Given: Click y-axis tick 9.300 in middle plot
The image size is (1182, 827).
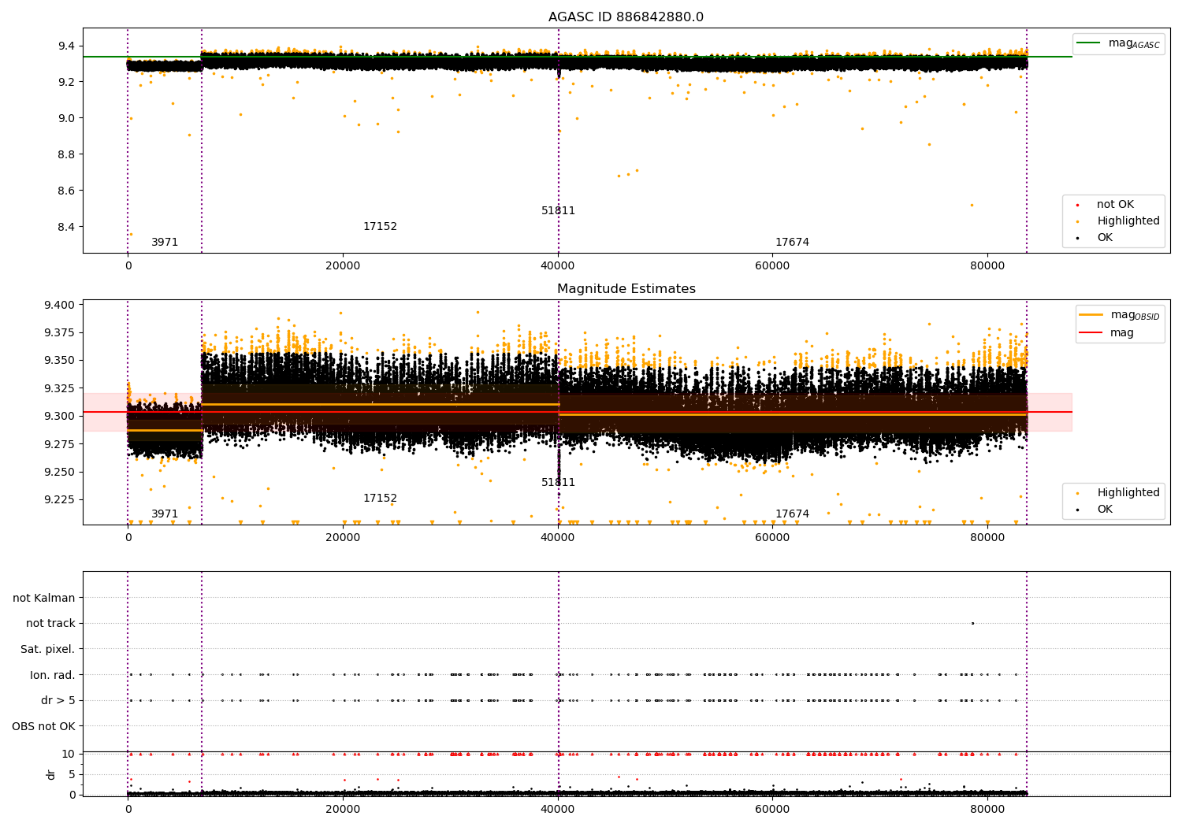Looking at the screenshot, I should [x=58, y=417].
